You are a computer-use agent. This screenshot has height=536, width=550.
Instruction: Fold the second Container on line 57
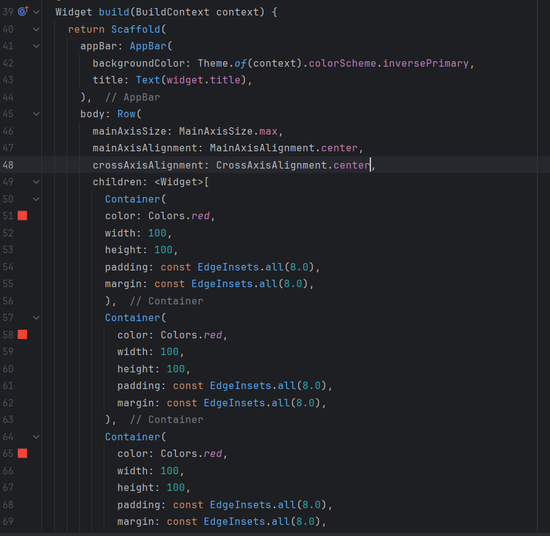coord(36,318)
